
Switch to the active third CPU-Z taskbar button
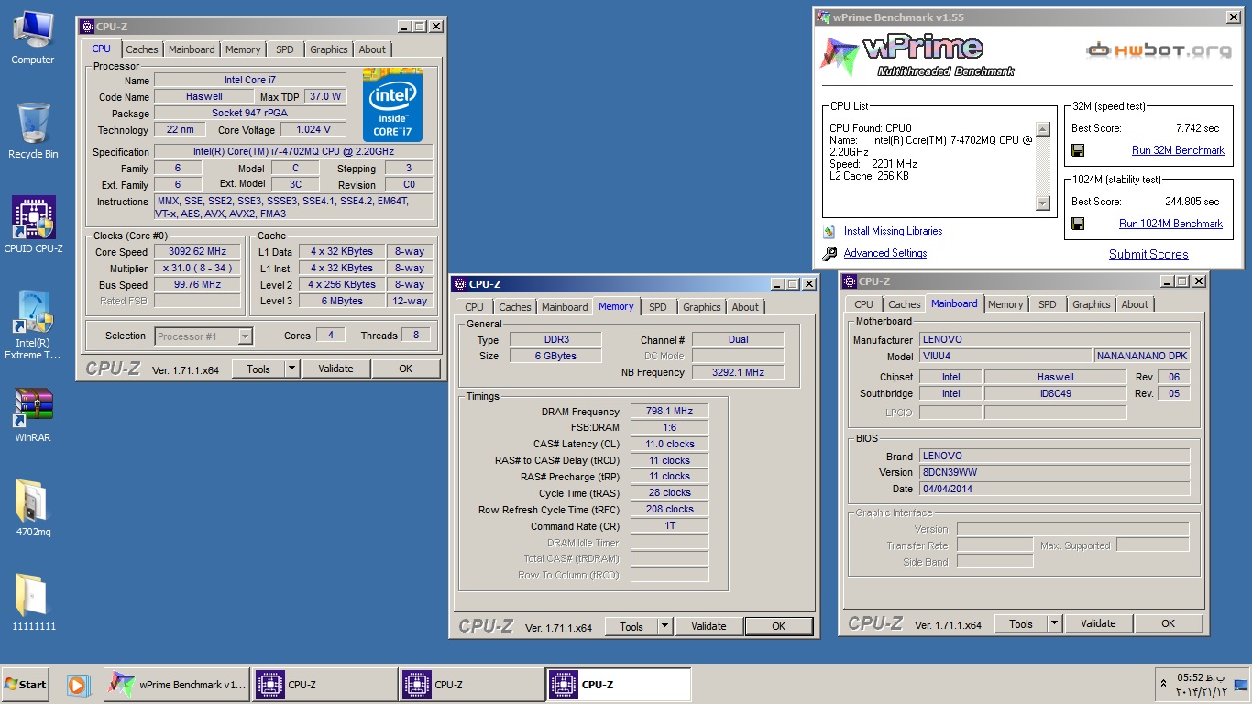[x=619, y=685]
